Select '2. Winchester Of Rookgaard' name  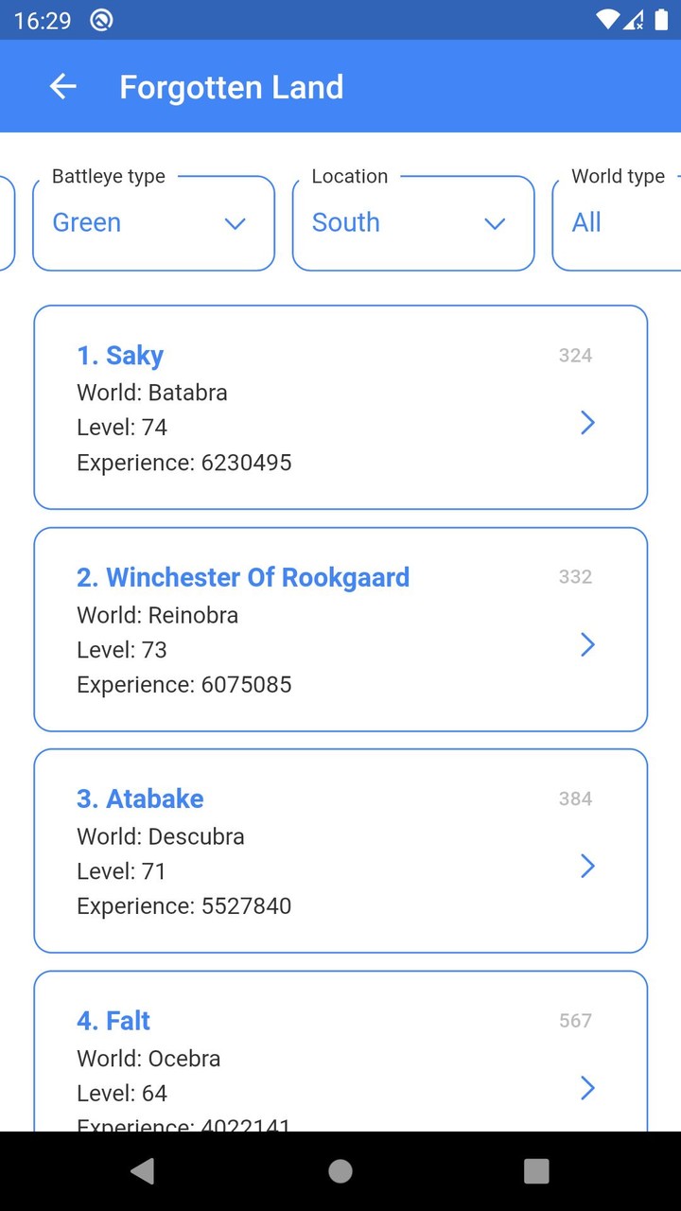[243, 577]
